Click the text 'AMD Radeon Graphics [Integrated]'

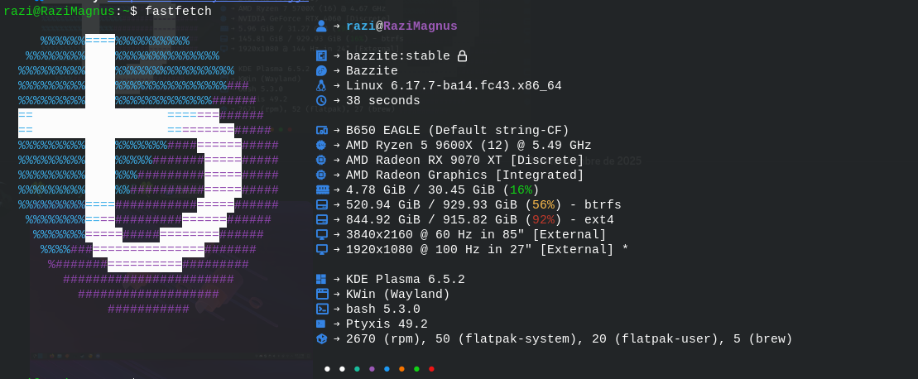click(465, 175)
